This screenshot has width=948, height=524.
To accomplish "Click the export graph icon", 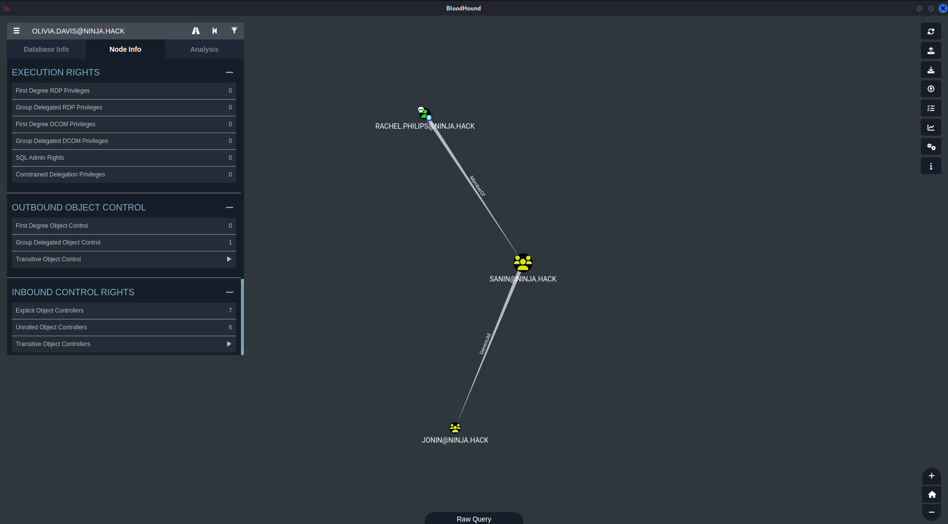I will tap(930, 51).
